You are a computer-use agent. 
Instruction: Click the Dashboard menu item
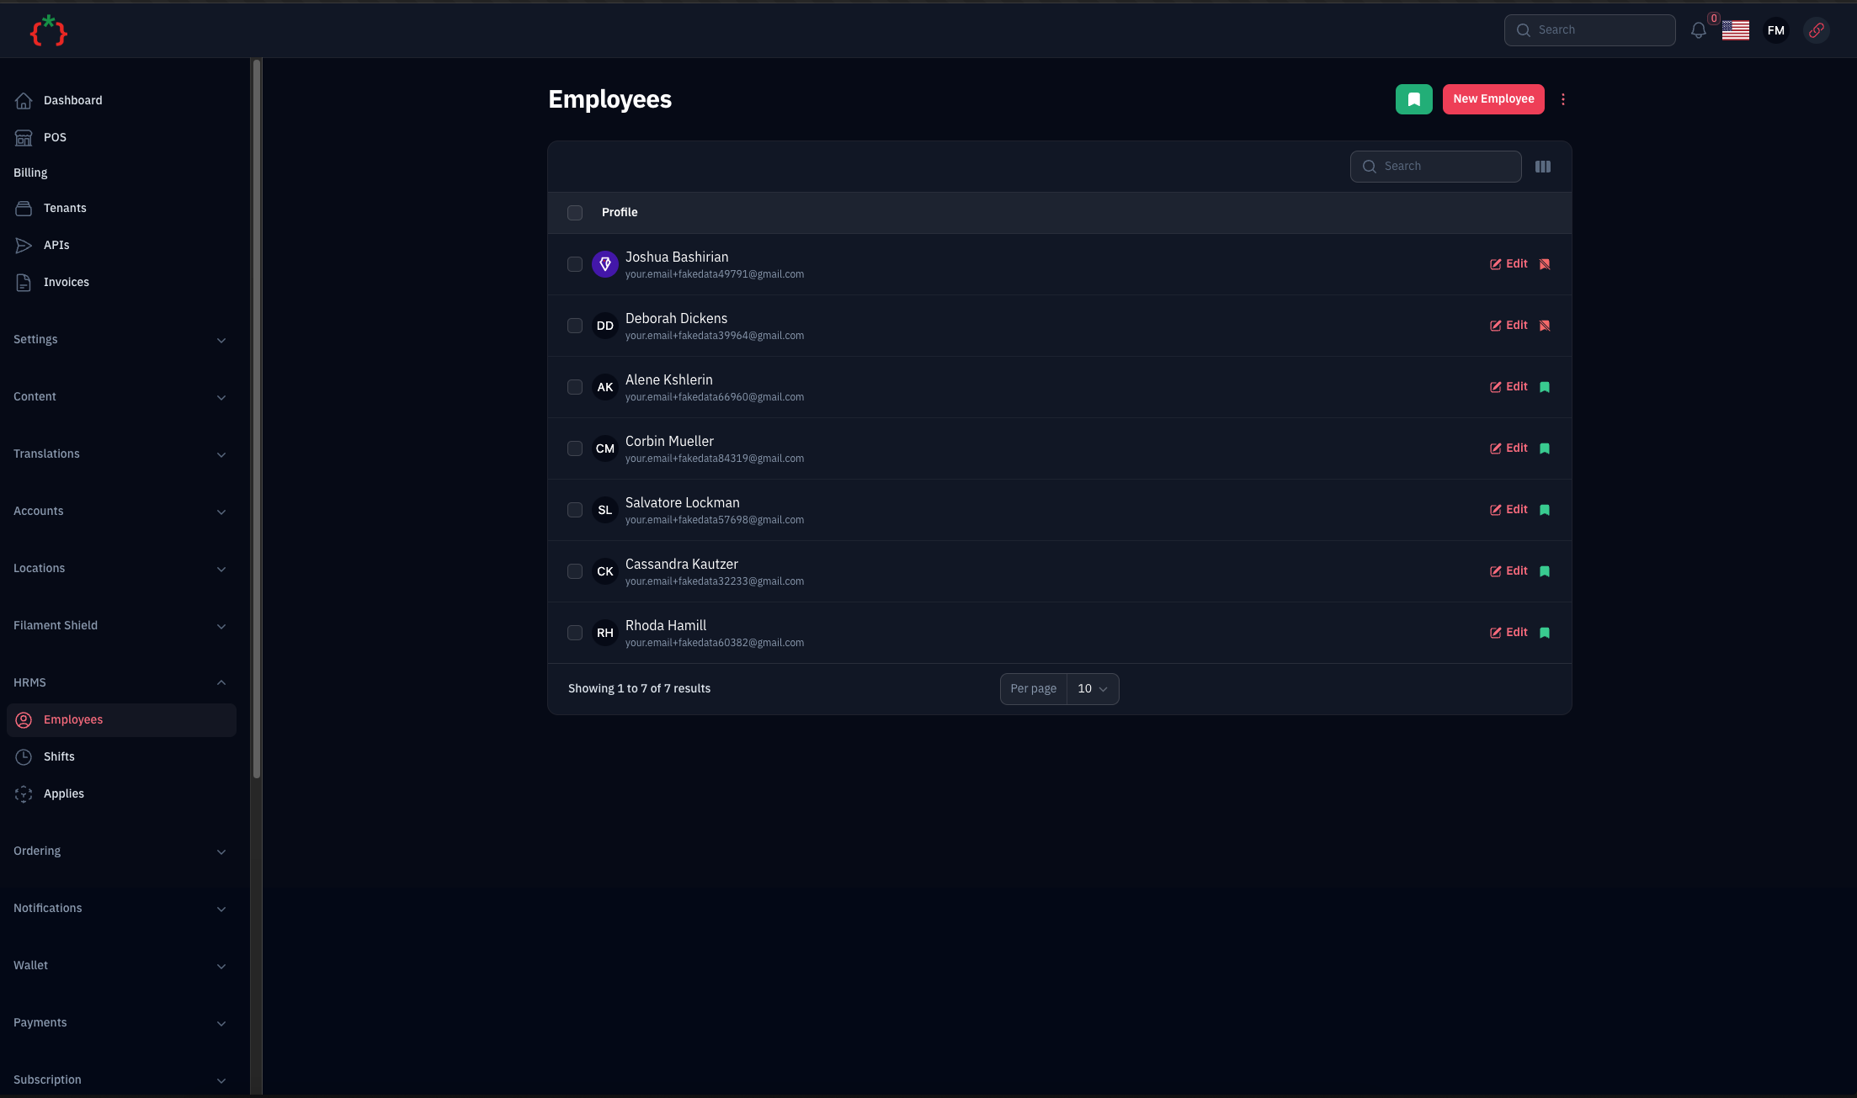click(x=72, y=101)
